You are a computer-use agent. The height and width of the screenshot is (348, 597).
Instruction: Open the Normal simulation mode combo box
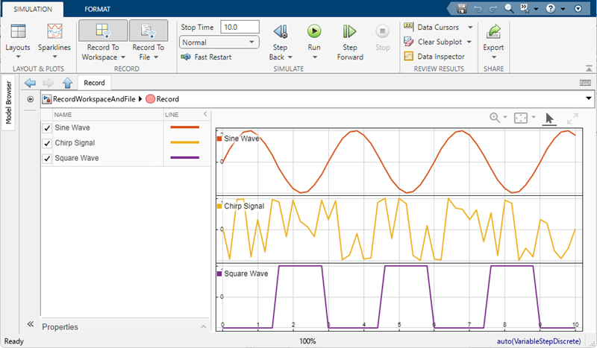pos(219,42)
